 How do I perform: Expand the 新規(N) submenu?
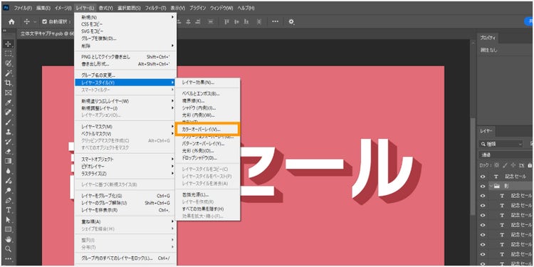pos(125,17)
